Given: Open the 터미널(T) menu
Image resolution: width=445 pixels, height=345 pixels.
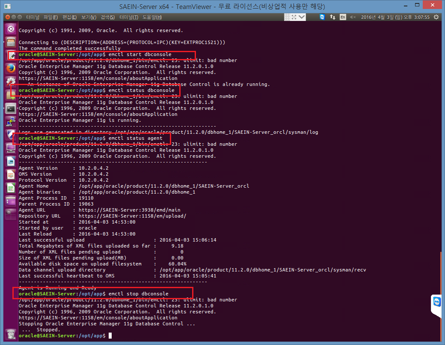Looking at the screenshot, I should 129,17.
